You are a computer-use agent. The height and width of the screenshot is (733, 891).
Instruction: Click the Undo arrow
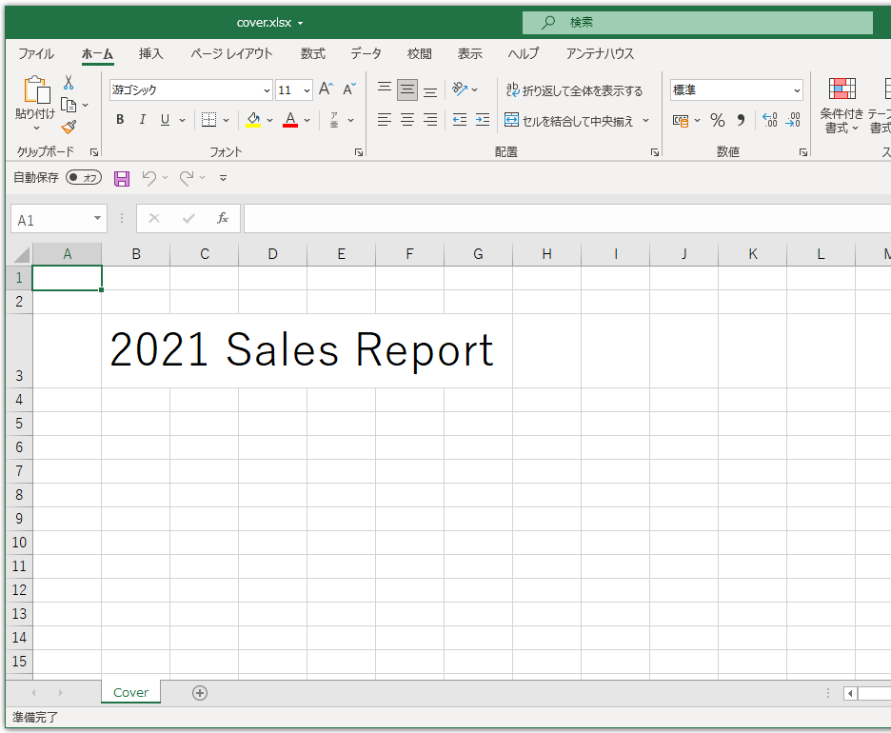pos(149,178)
